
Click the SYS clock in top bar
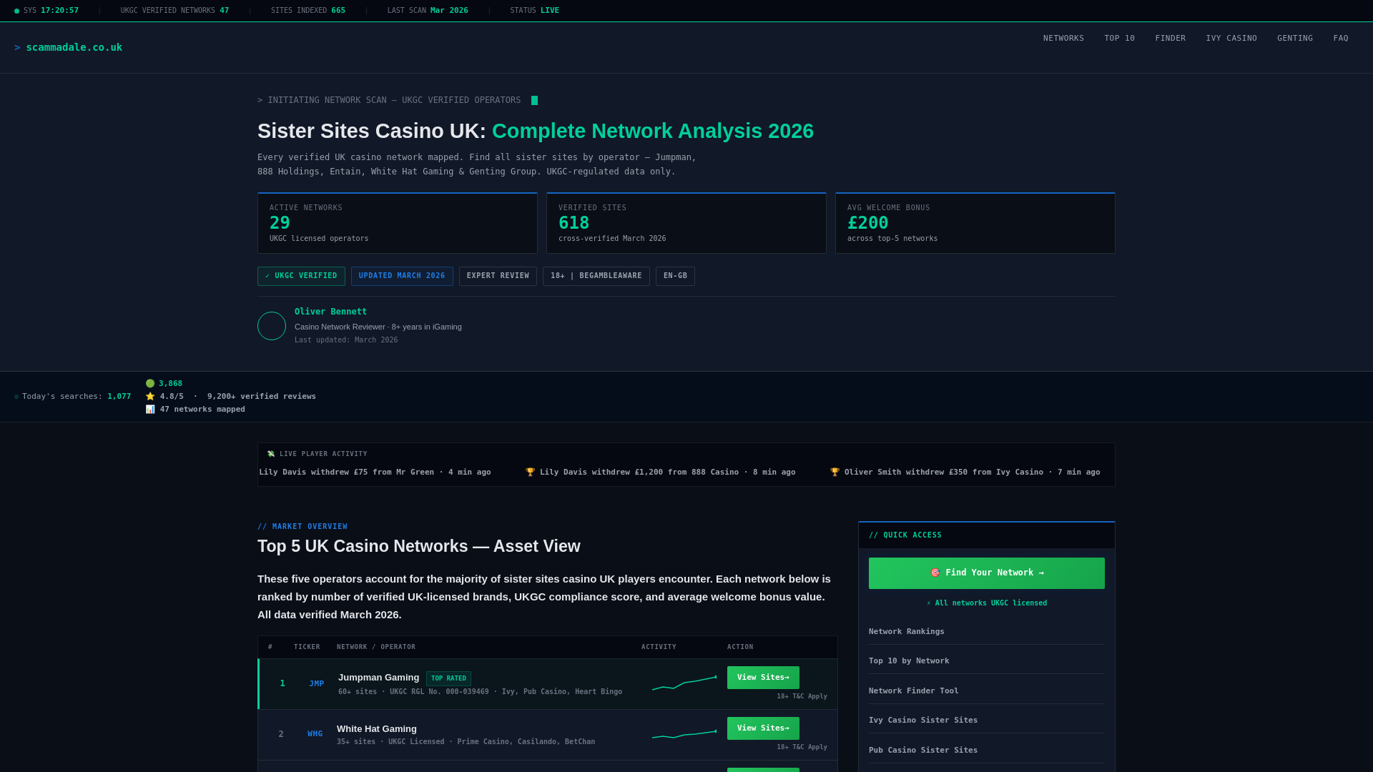pyautogui.click(x=47, y=11)
